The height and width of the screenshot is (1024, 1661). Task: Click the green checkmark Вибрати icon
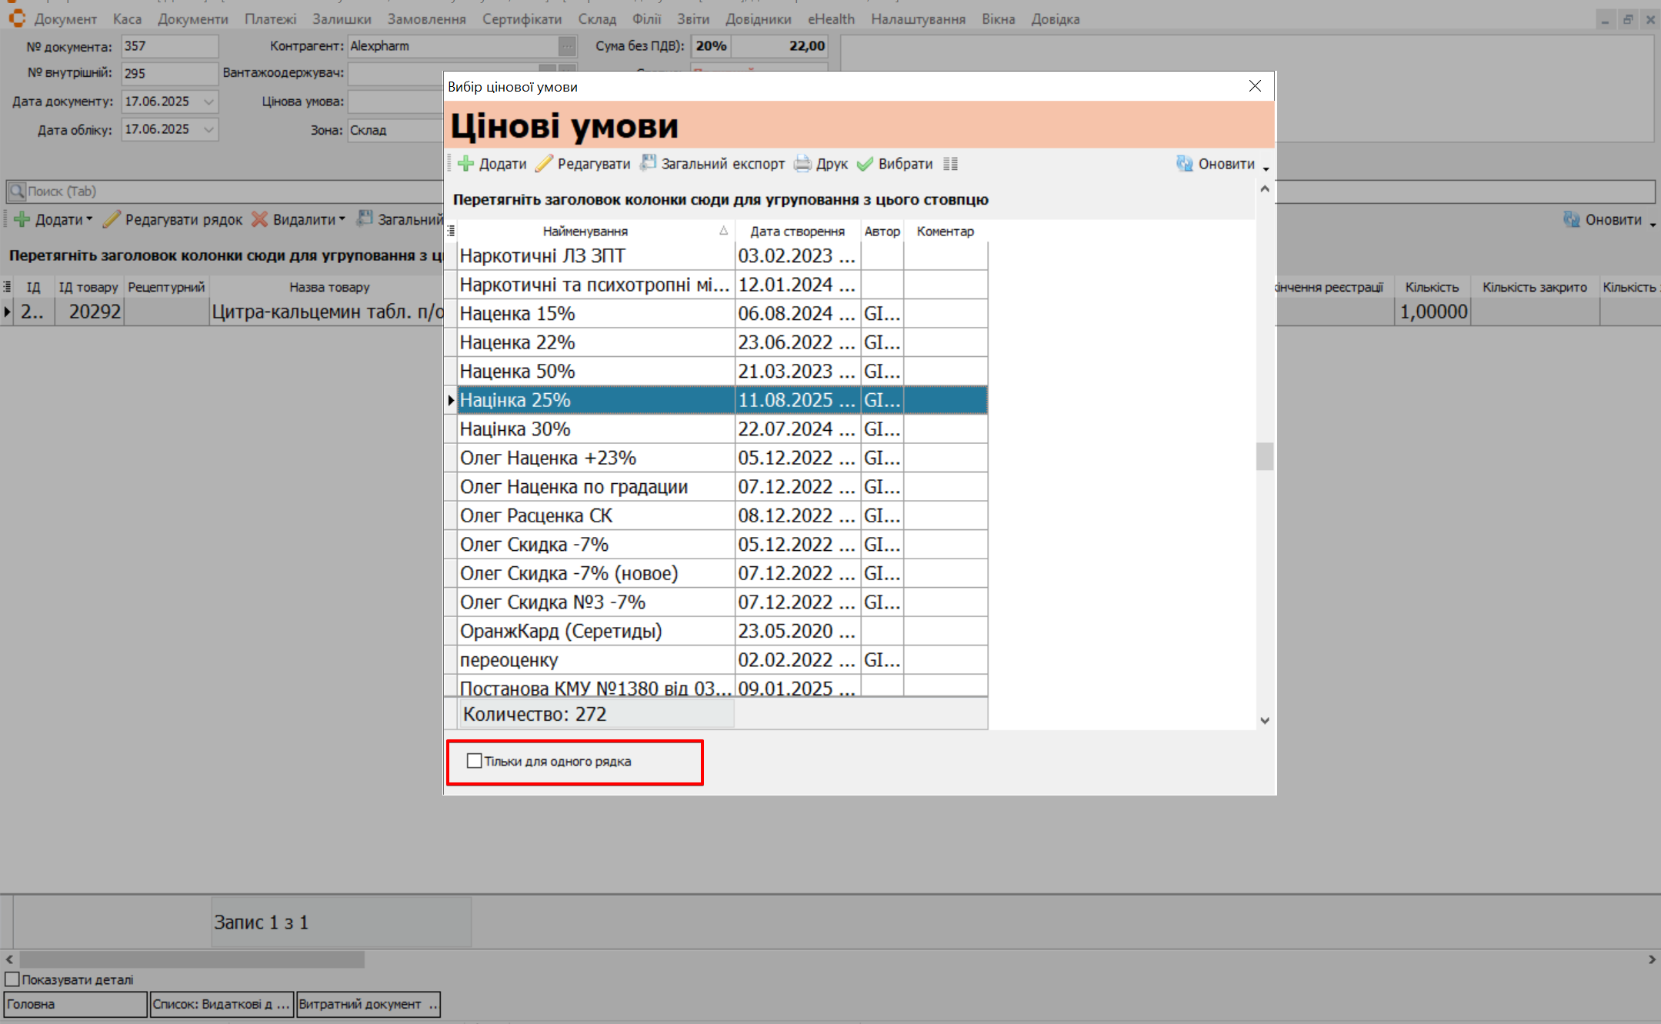(x=865, y=164)
